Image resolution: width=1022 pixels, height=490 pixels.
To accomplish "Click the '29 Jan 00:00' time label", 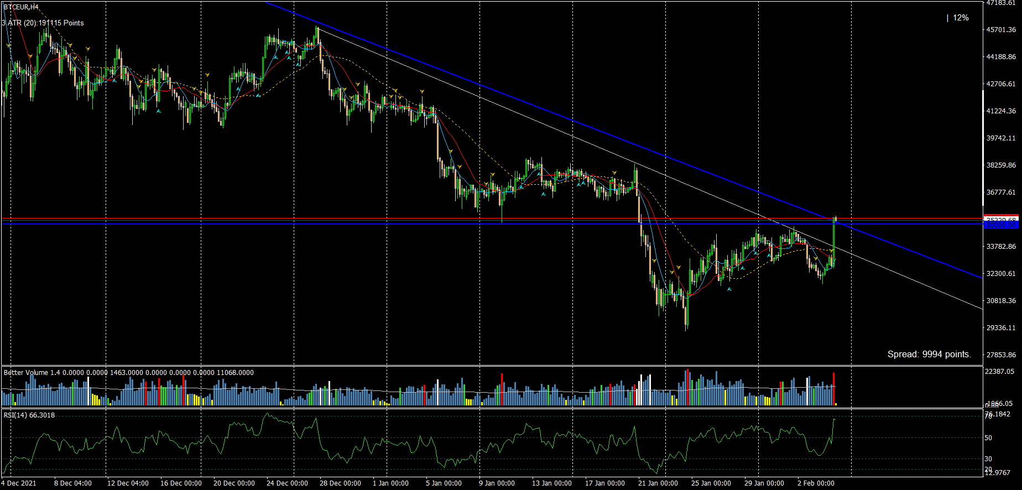I will pyautogui.click(x=764, y=483).
